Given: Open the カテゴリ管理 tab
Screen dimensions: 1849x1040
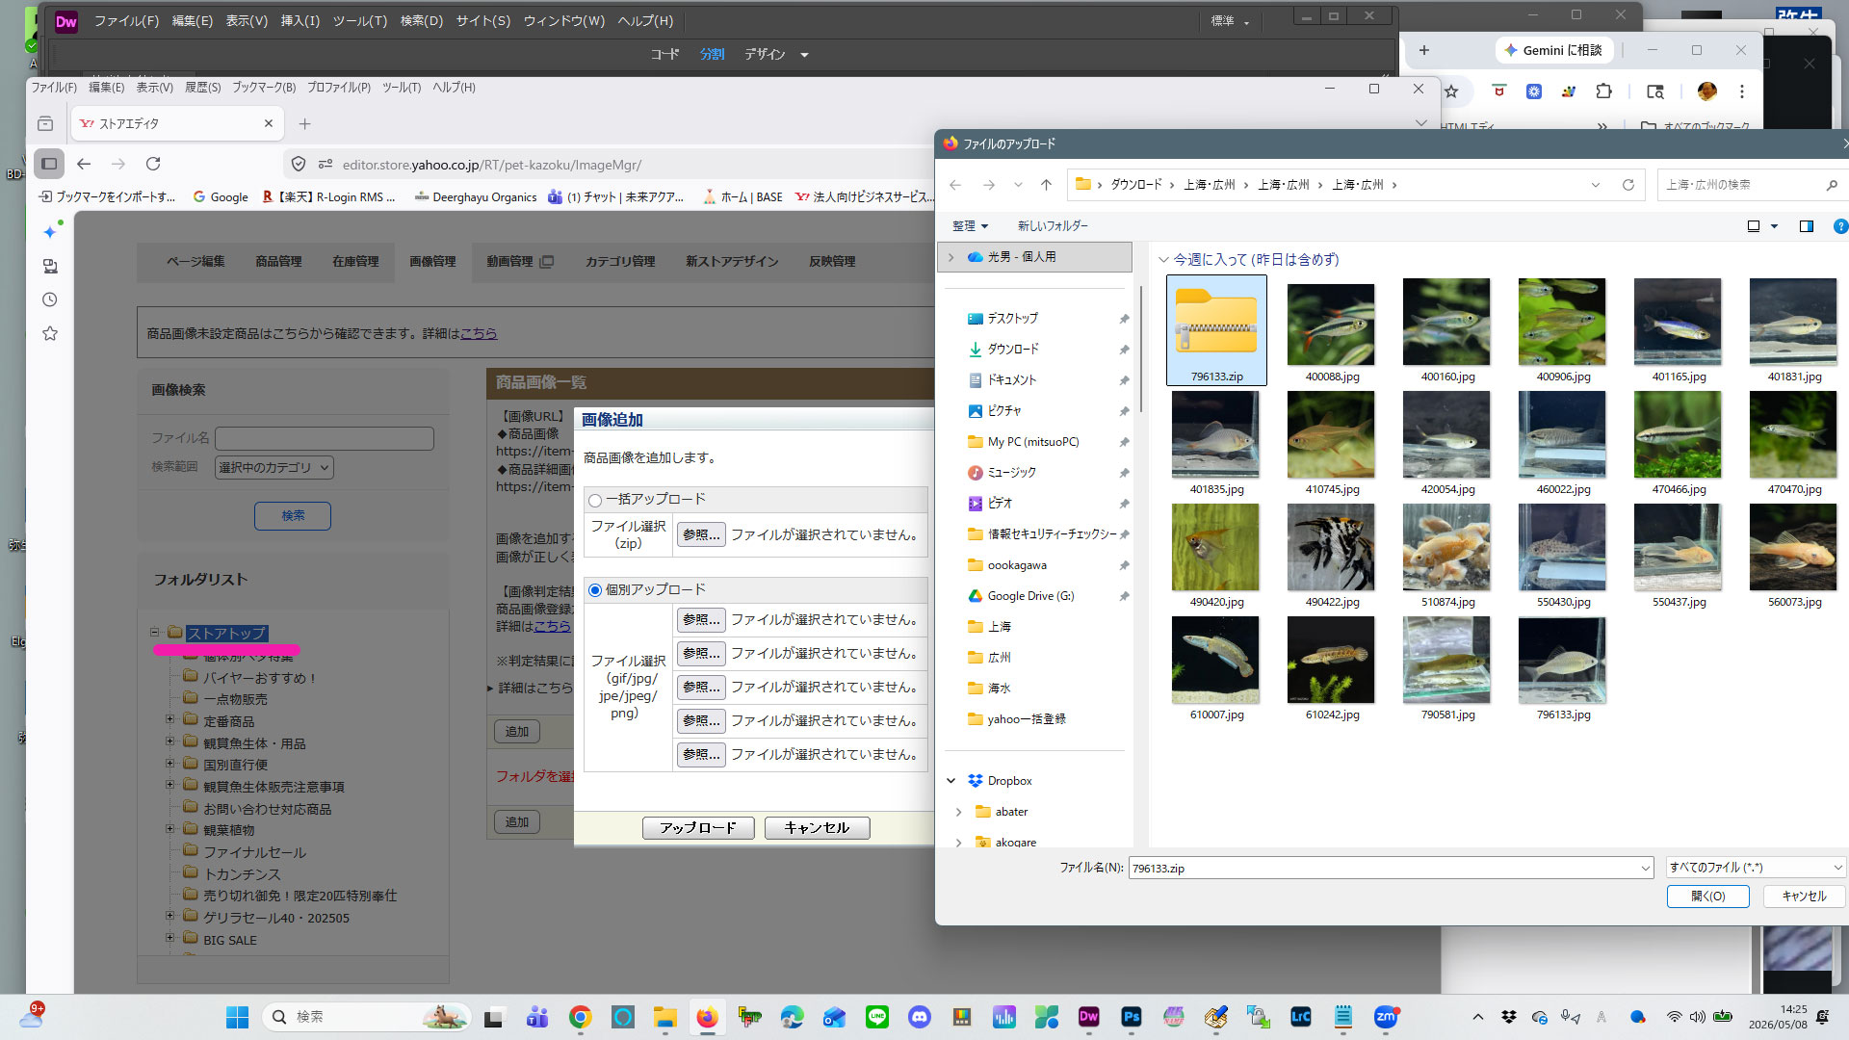Looking at the screenshot, I should (x=620, y=262).
